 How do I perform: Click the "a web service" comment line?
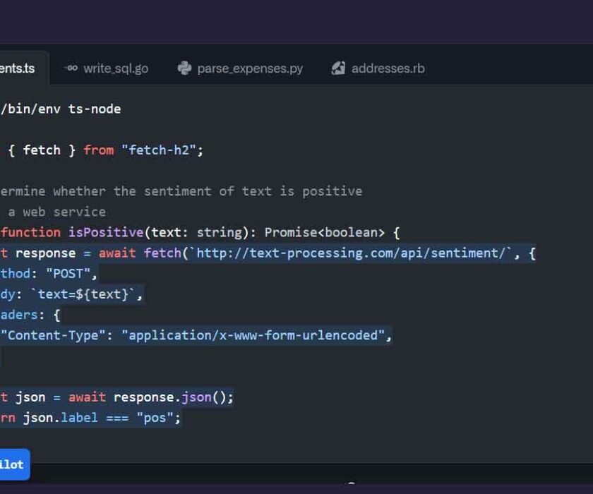[x=56, y=212]
